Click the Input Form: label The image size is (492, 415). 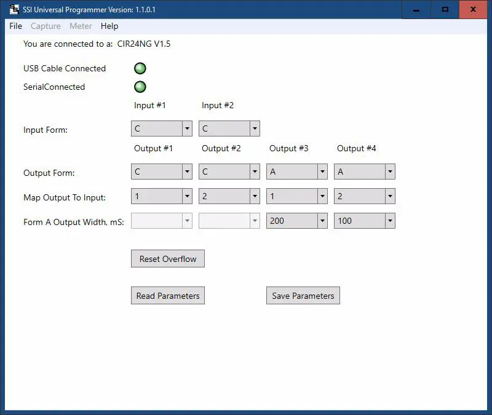(x=46, y=130)
